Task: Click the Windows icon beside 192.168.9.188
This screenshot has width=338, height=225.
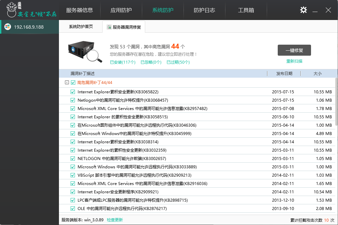Action: (x=7, y=27)
